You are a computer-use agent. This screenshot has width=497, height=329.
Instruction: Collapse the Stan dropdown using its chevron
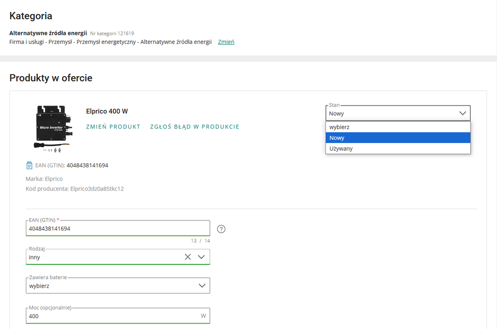pos(462,113)
